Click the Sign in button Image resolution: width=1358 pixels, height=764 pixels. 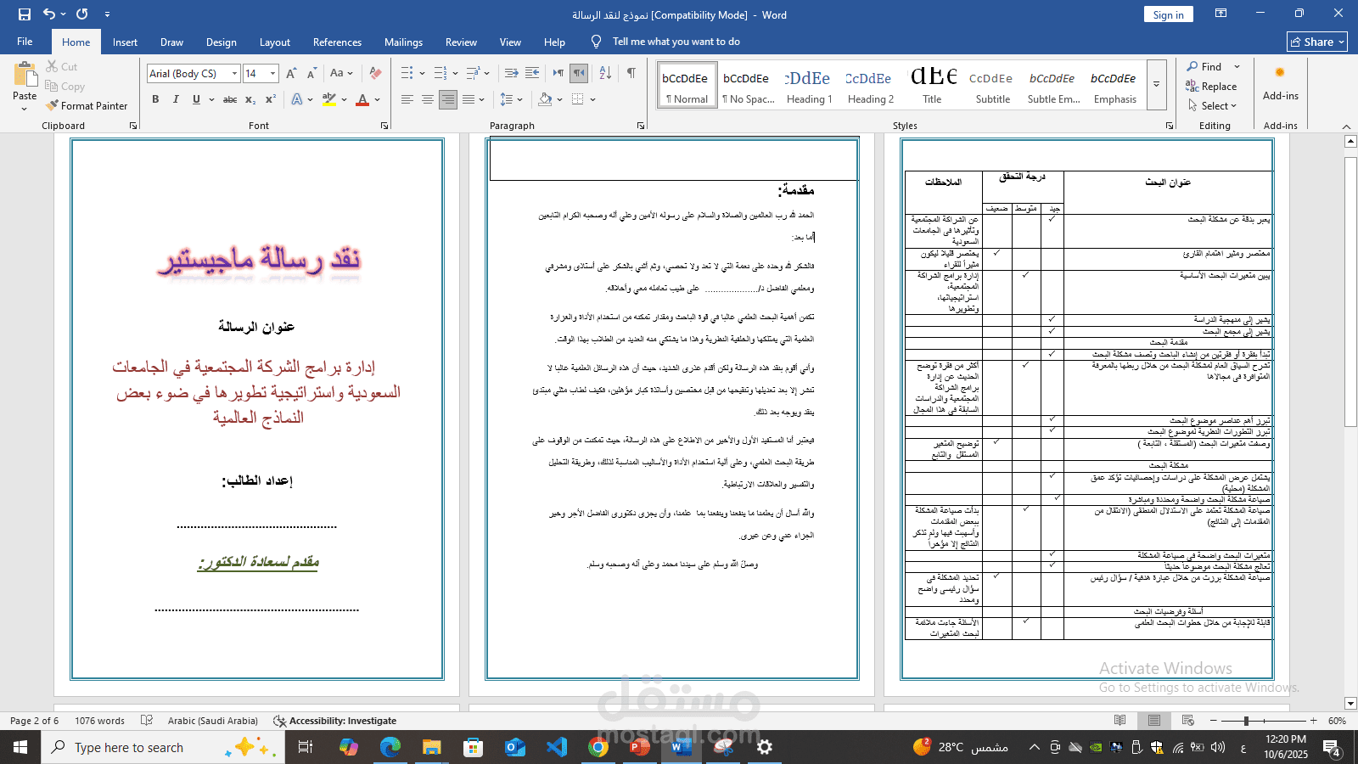pyautogui.click(x=1168, y=14)
